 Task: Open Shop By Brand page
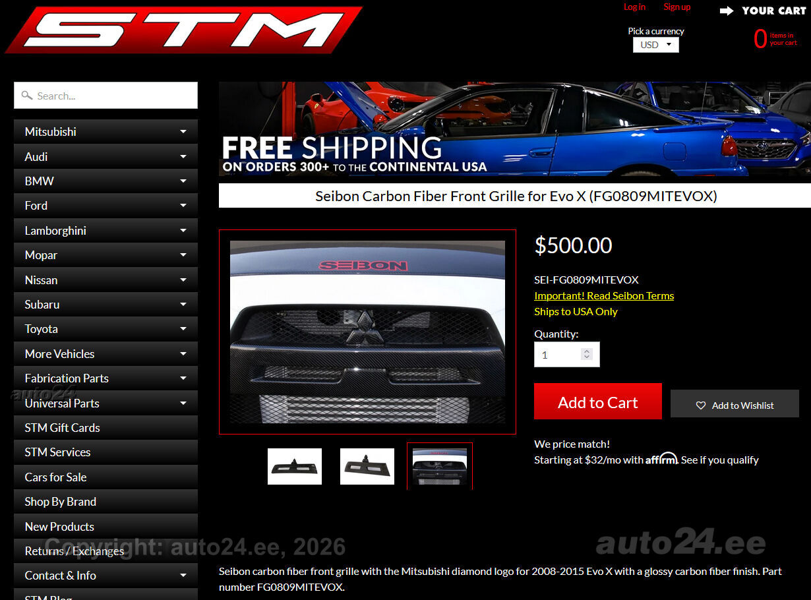tap(105, 502)
